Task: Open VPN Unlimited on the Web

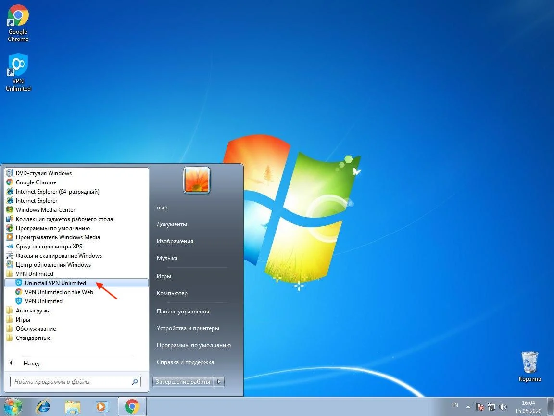Action: point(59,292)
